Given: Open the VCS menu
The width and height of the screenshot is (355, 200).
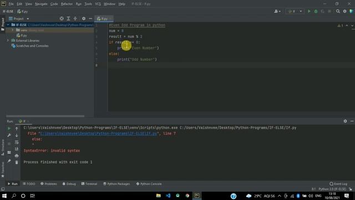Looking at the screenshot, I should 98,4.
